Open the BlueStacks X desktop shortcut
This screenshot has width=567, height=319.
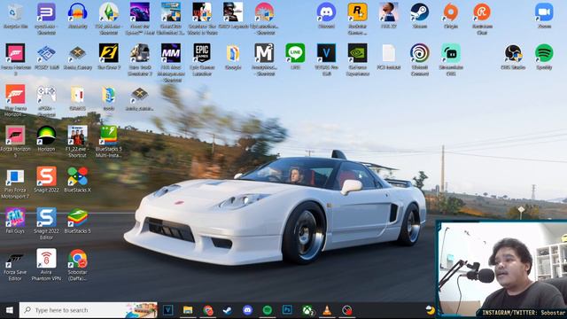pyautogui.click(x=77, y=179)
